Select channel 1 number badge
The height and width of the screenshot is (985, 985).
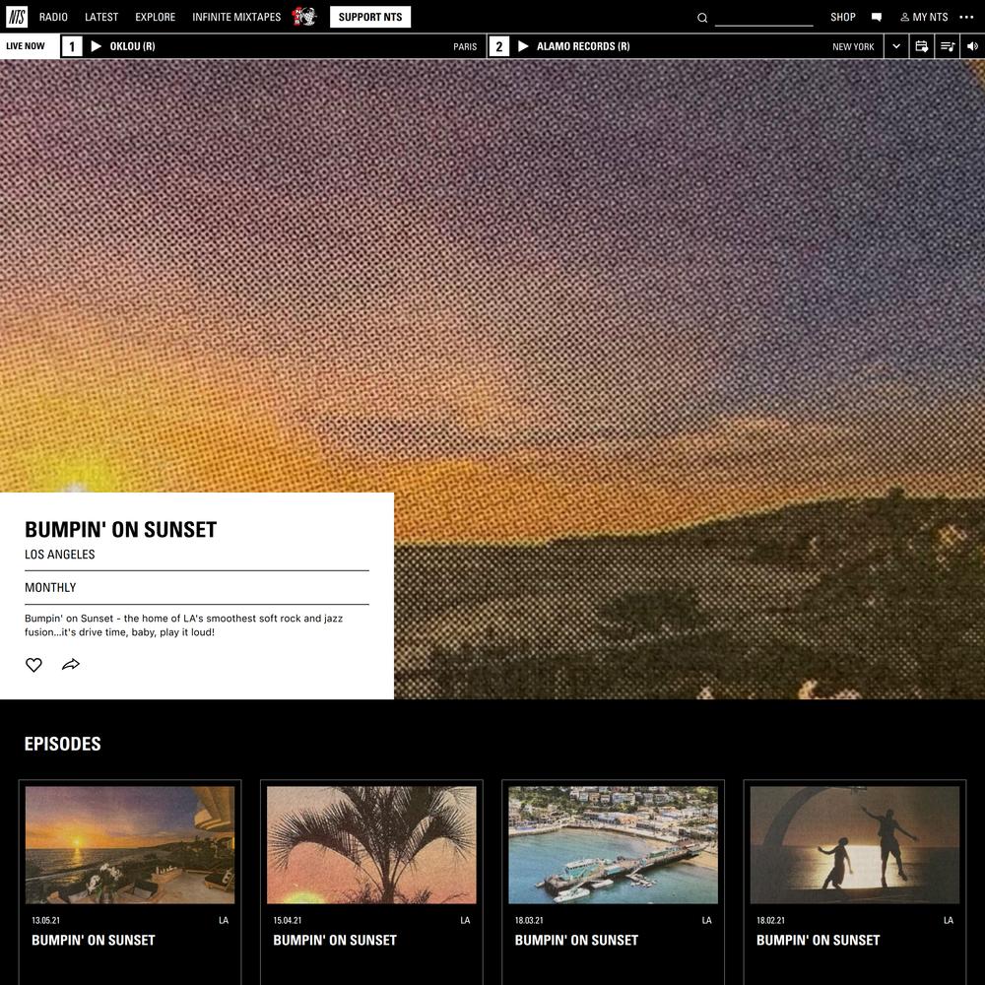[x=72, y=46]
